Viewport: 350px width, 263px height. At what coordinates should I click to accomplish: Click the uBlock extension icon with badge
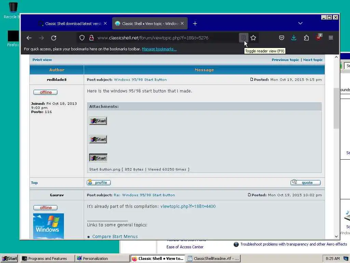[319, 37]
